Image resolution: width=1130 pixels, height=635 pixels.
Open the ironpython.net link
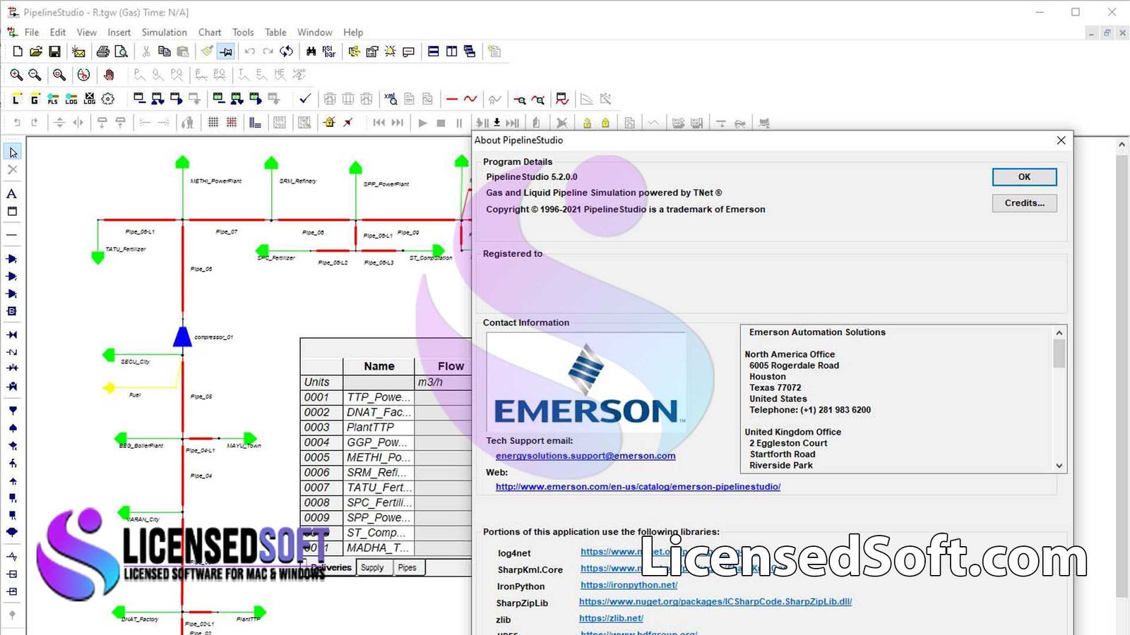(629, 585)
